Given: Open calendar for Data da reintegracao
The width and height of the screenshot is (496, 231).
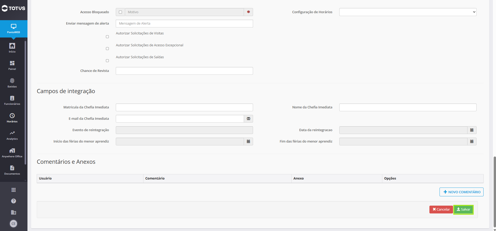Looking at the screenshot, I should pos(472,130).
